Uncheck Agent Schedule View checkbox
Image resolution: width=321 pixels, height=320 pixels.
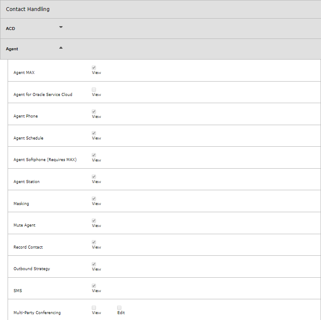click(x=94, y=133)
